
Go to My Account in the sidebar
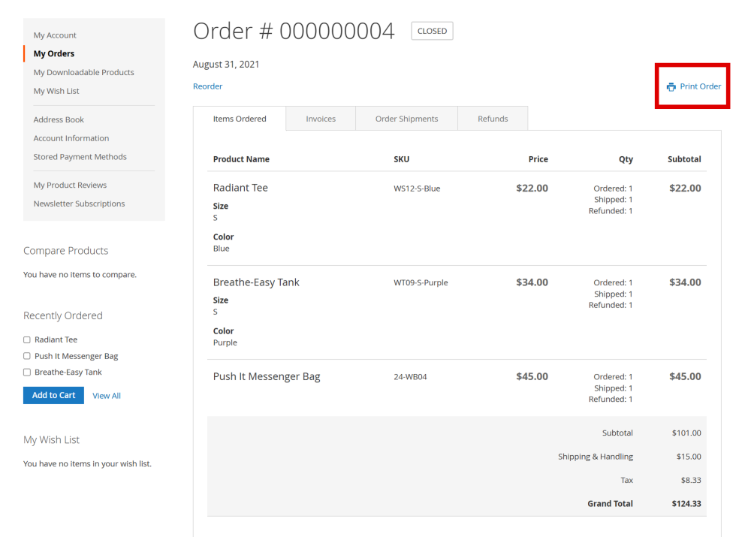[55, 35]
